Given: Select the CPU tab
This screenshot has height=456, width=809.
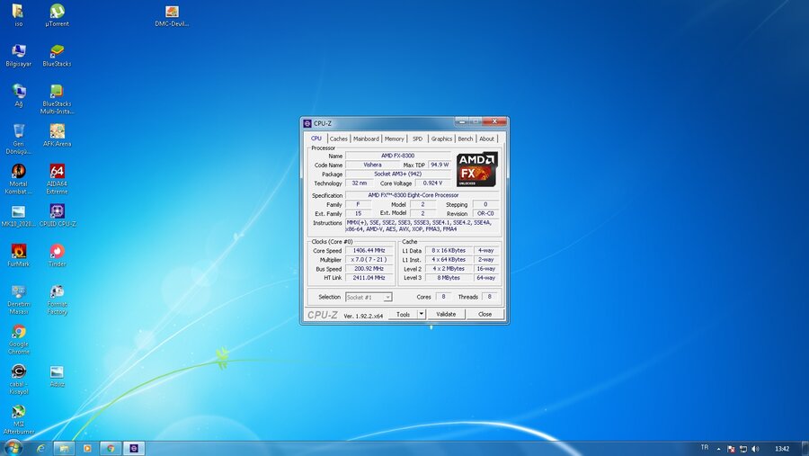Looking at the screenshot, I should click(316, 139).
